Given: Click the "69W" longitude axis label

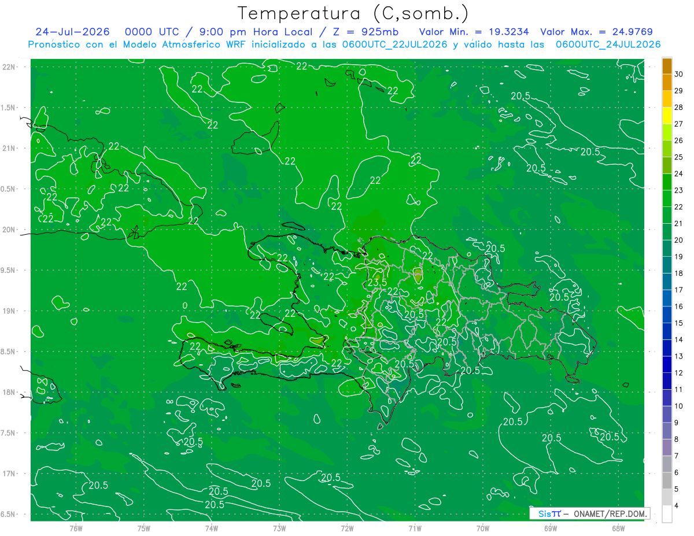Looking at the screenshot, I should 551,528.
